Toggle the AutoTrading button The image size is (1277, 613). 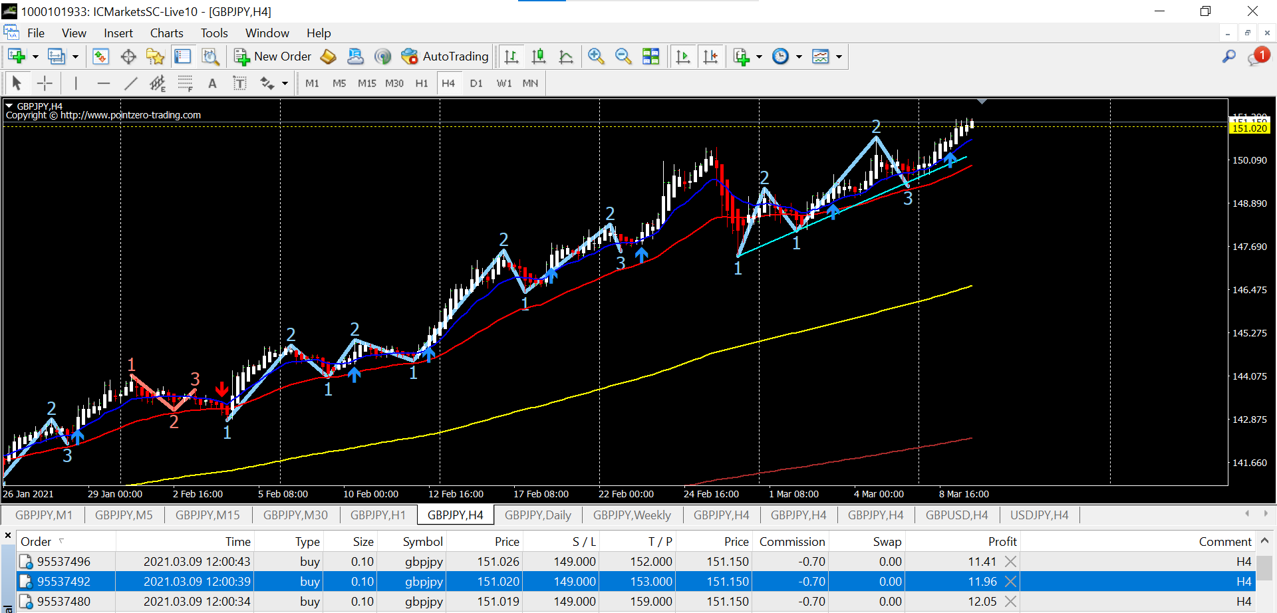point(445,57)
